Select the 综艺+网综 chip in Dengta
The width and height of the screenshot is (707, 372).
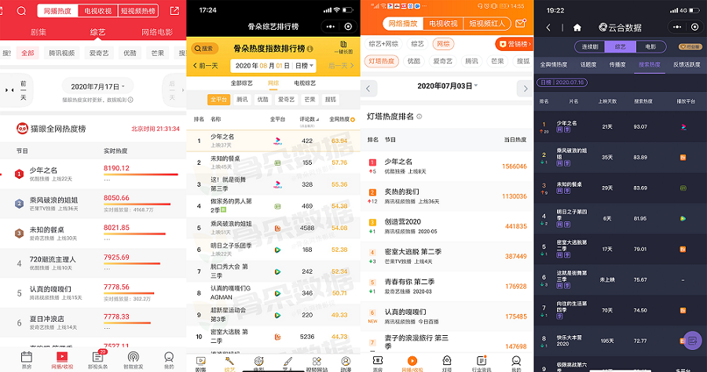[383, 44]
